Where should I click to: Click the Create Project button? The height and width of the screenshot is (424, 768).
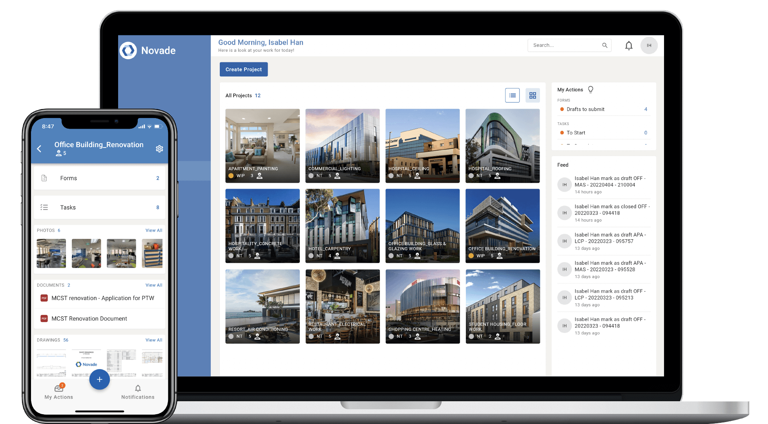point(243,69)
